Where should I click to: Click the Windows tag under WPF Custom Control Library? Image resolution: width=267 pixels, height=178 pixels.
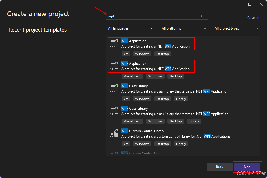point(142,144)
